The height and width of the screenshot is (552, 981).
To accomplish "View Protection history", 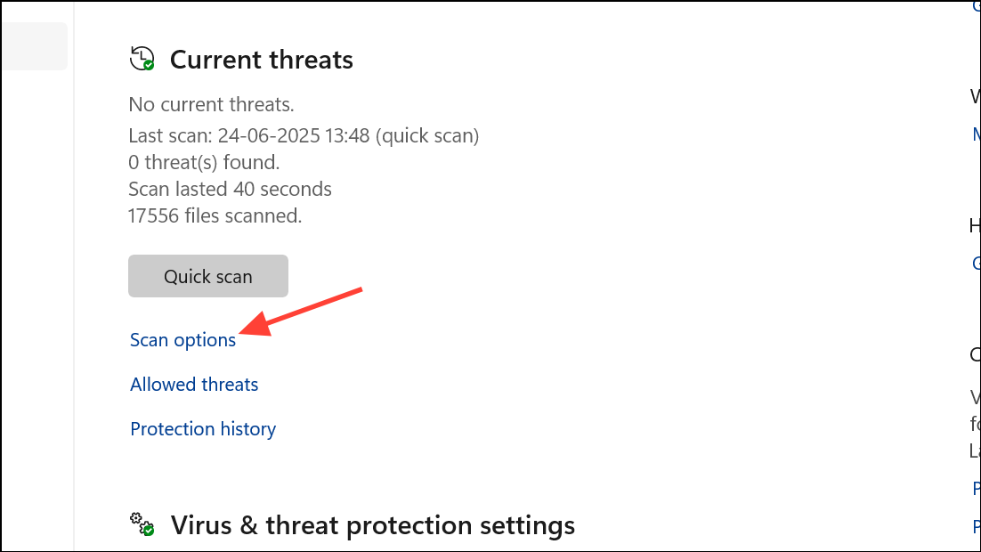I will coord(203,429).
